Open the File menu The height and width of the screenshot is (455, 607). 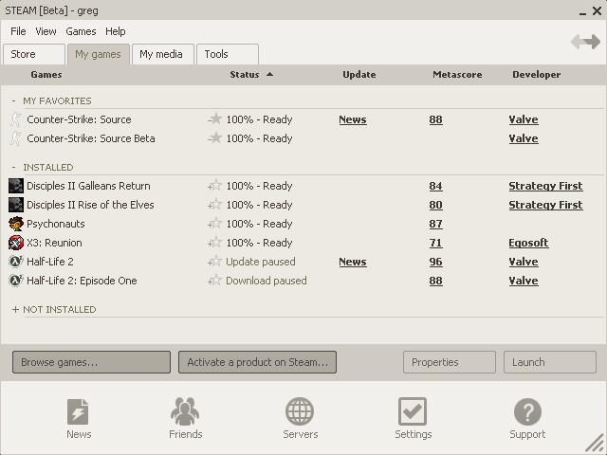(x=18, y=31)
